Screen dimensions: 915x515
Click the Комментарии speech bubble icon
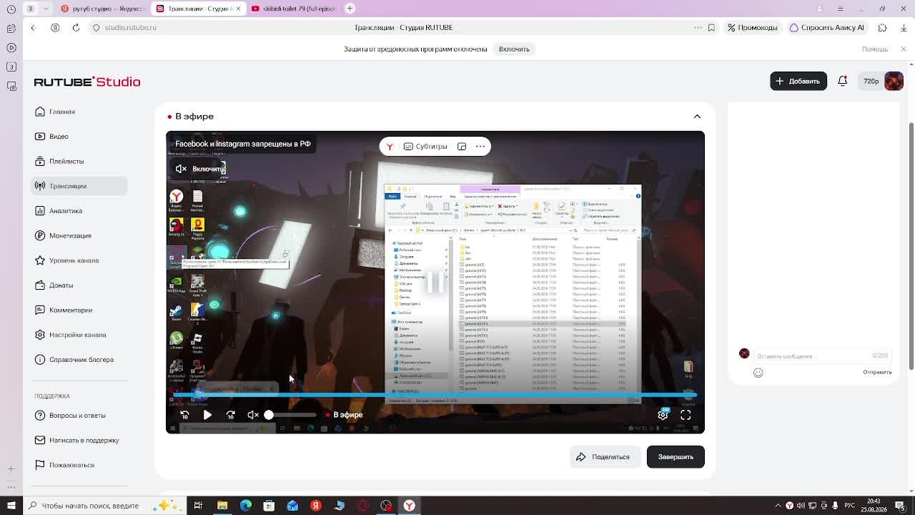[x=39, y=310]
